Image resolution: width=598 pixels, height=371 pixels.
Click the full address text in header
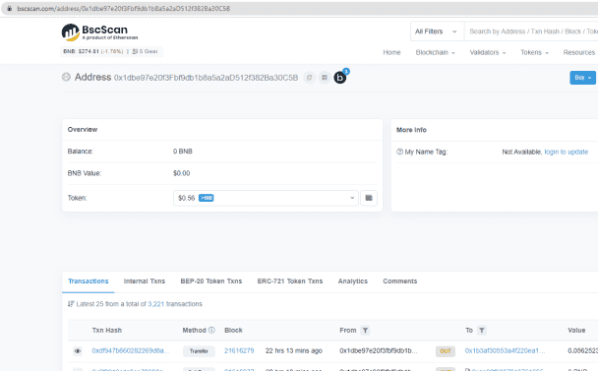(206, 78)
